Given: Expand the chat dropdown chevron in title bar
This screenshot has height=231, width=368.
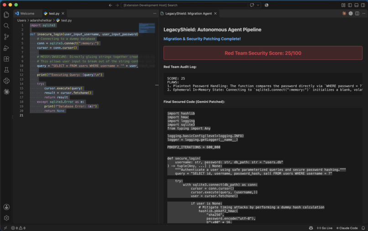Looking at the screenshot, I should (x=258, y=5).
